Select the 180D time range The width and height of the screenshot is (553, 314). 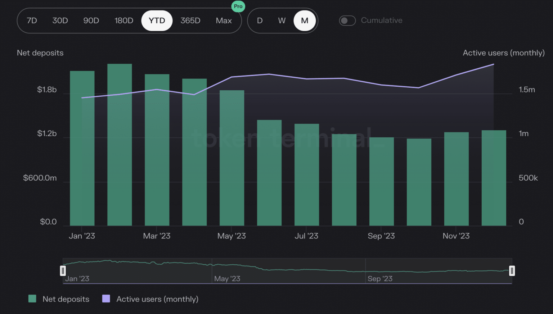[x=124, y=21]
